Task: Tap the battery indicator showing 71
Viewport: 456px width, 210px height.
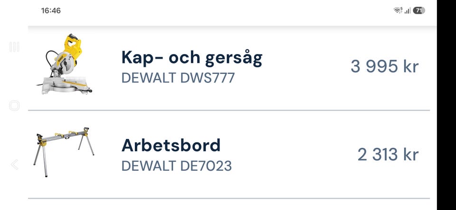Action: point(419,11)
